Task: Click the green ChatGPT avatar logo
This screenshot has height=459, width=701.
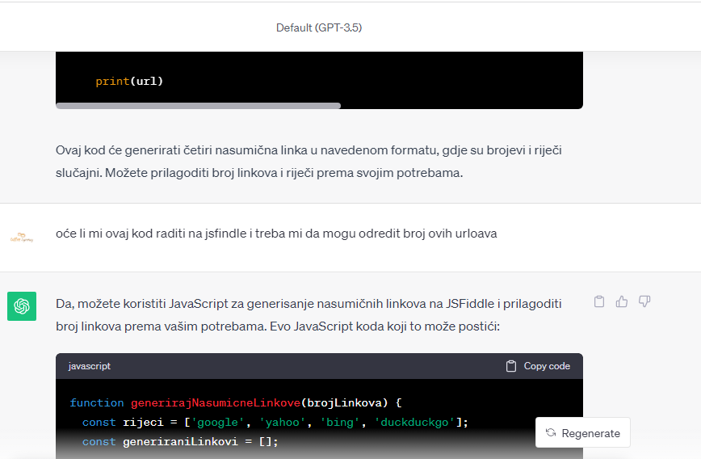Action: coord(22,306)
